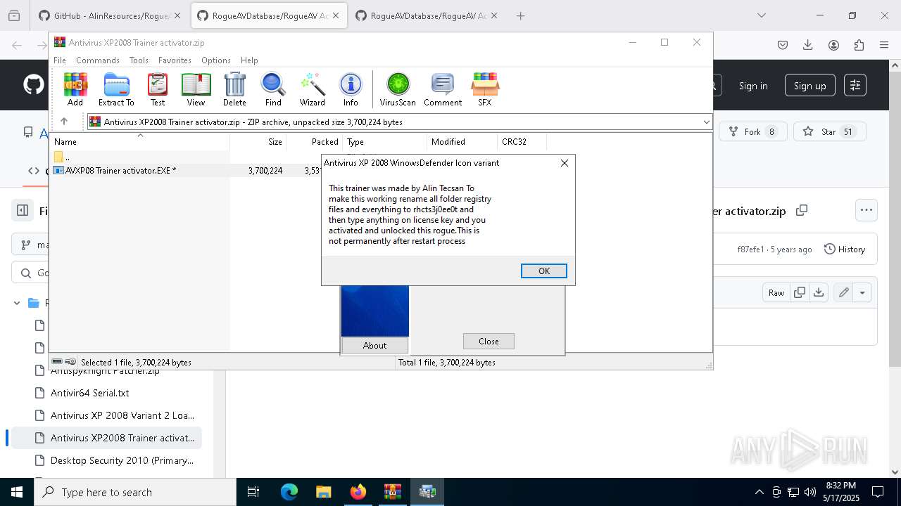Click the Firefox back arrow

pos(17,45)
